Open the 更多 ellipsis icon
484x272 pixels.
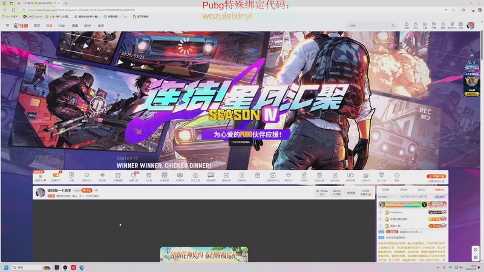point(397,176)
